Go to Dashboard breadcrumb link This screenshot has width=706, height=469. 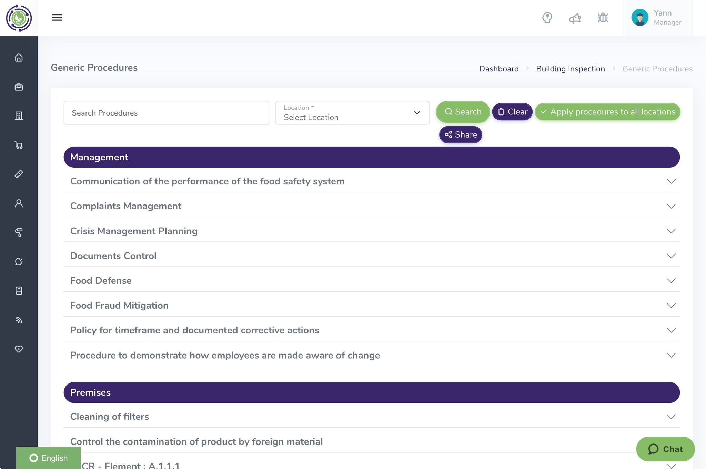coord(498,69)
